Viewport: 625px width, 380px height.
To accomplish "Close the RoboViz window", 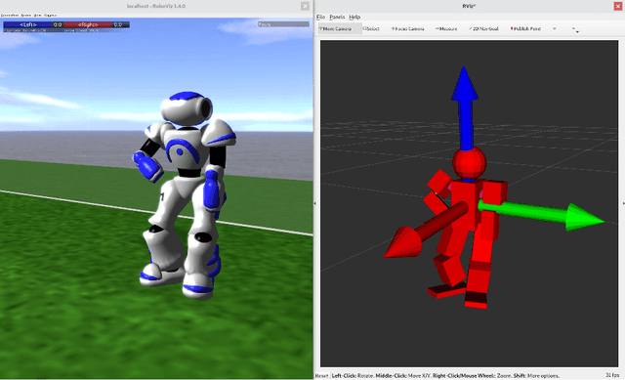I will tap(305, 6).
